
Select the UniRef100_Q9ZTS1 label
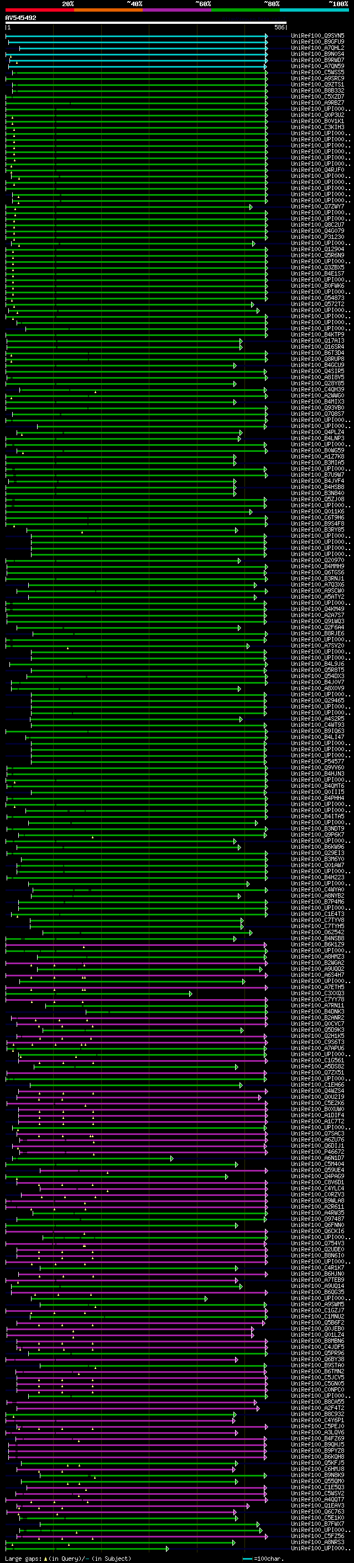(317, 84)
